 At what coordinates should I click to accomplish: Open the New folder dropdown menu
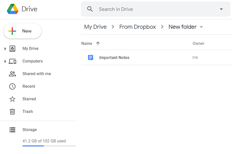click(201, 27)
